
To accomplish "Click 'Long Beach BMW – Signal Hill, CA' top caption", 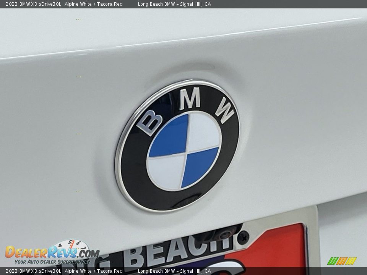I will pyautogui.click(x=174, y=4).
